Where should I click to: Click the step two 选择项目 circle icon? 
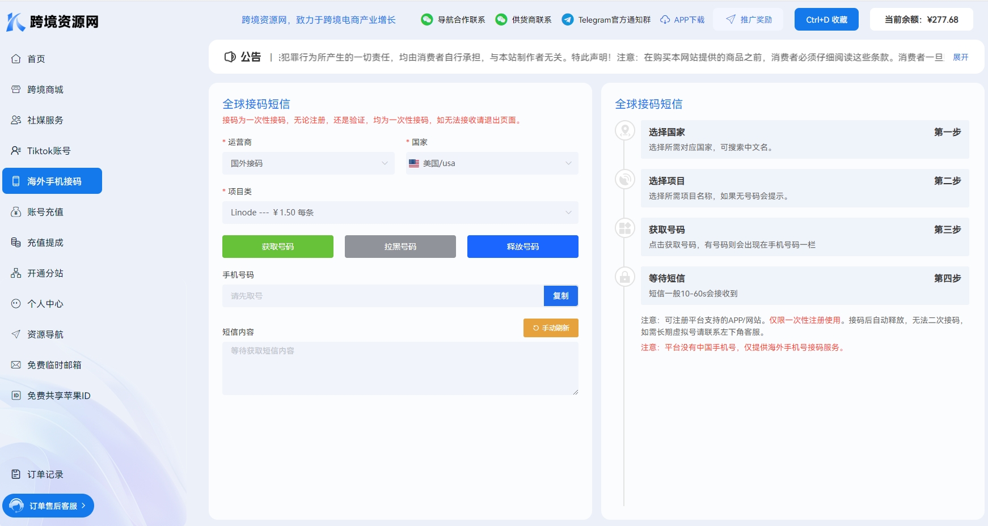[x=625, y=180]
